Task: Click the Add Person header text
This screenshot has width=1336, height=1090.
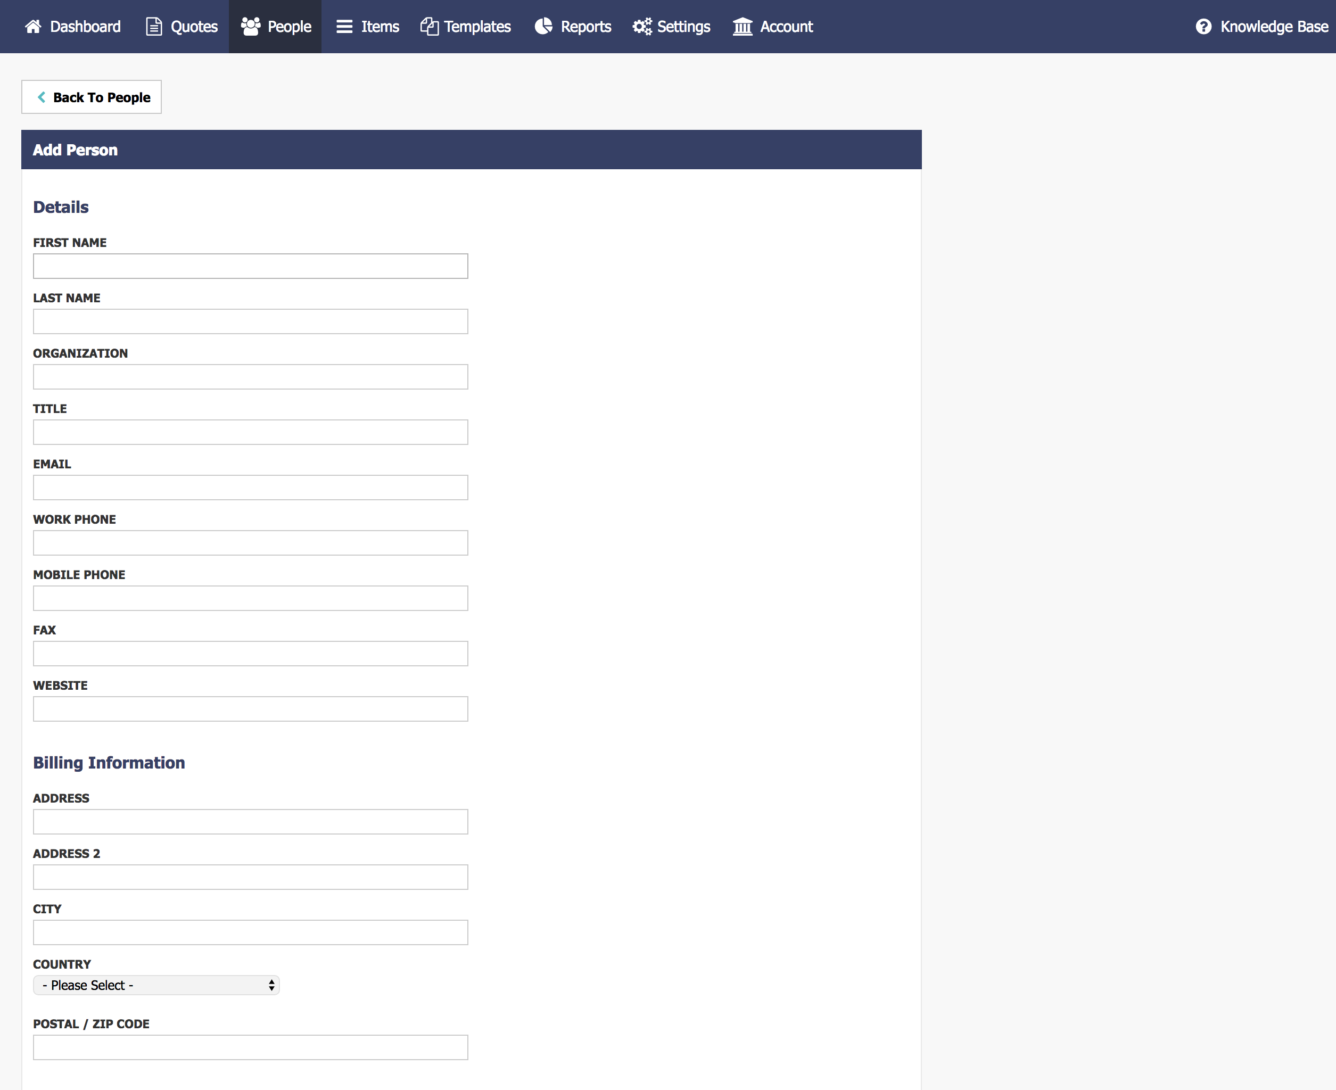Action: pyautogui.click(x=76, y=150)
